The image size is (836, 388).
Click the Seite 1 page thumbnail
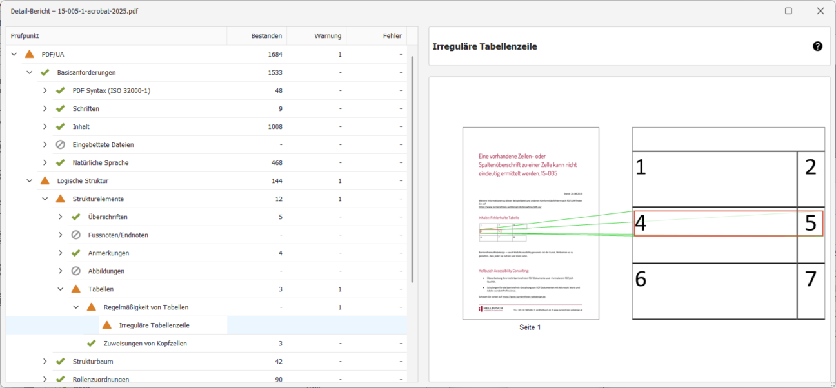coord(530,223)
